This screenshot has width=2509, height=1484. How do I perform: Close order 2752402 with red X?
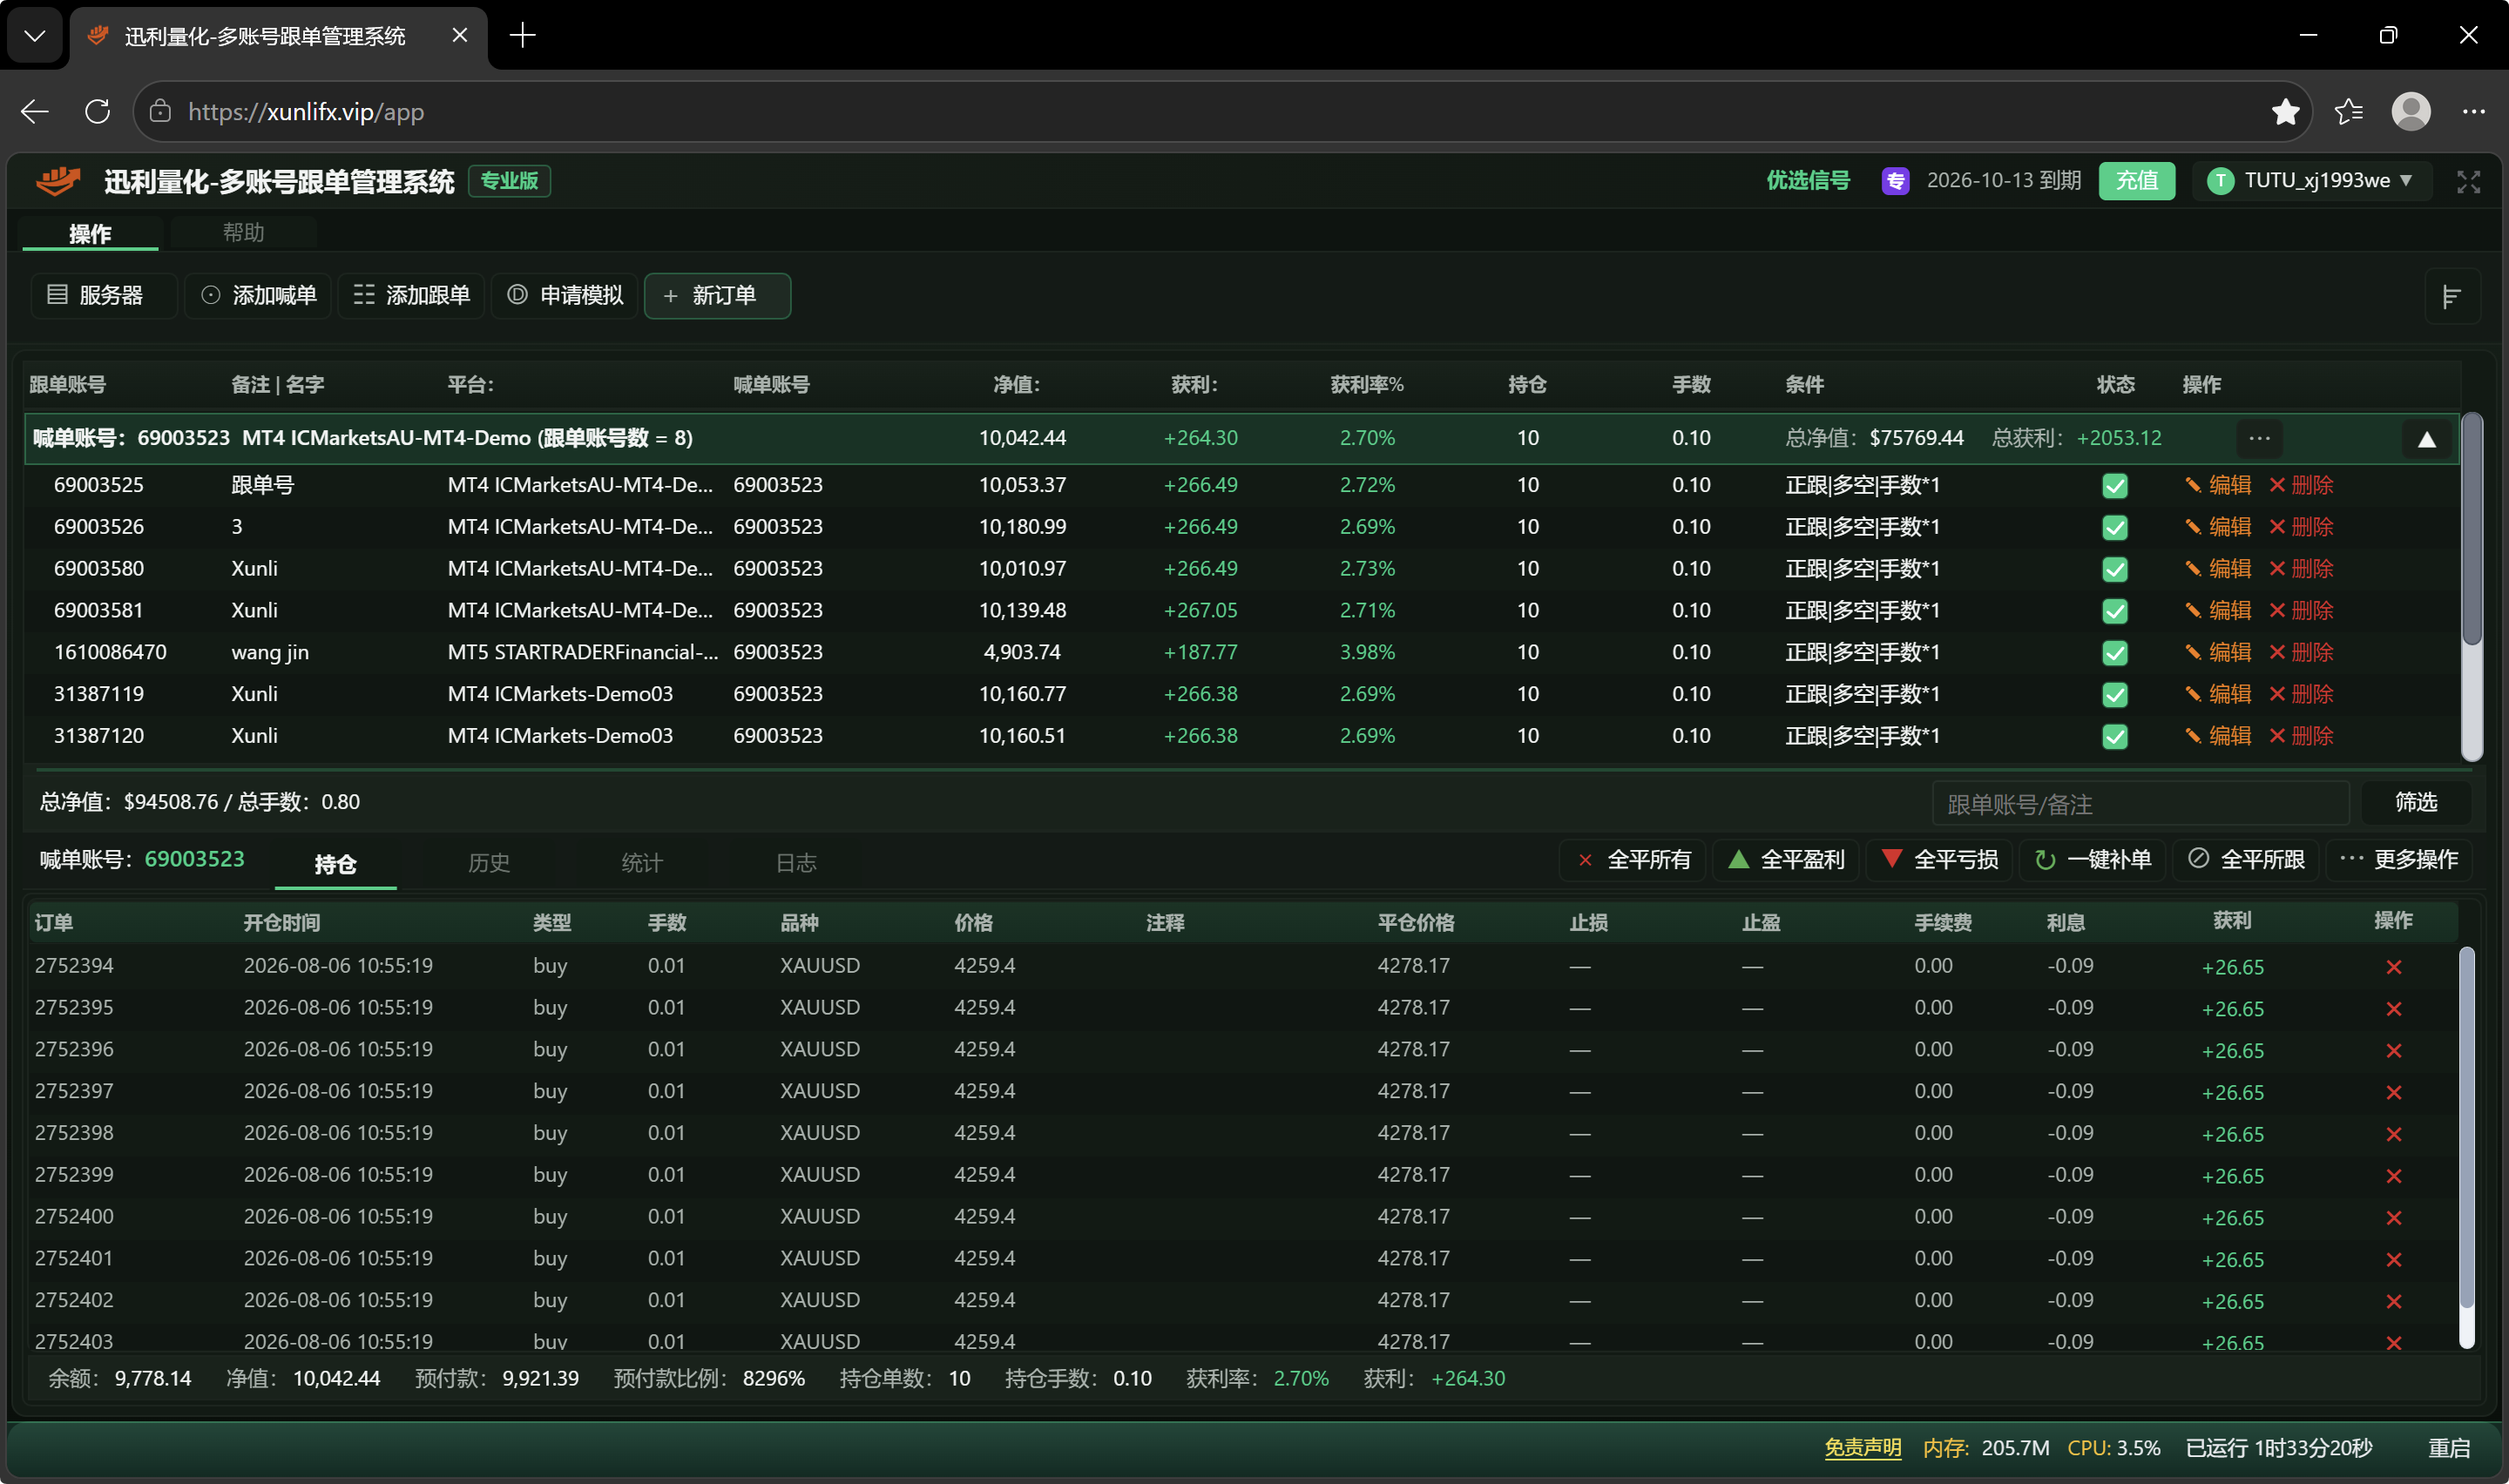pos(2393,1301)
